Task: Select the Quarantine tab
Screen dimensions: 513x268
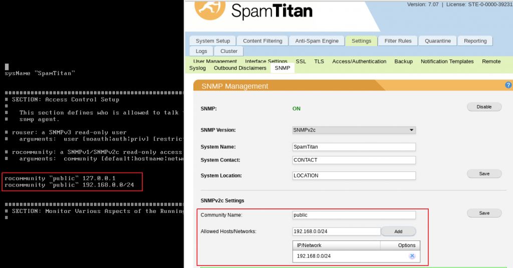Action: (435, 41)
